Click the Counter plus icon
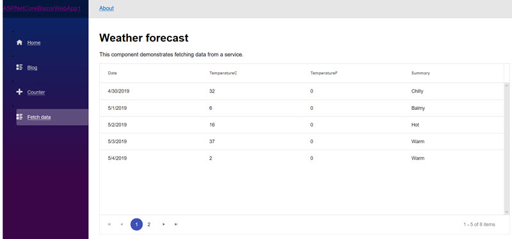 click(19, 92)
